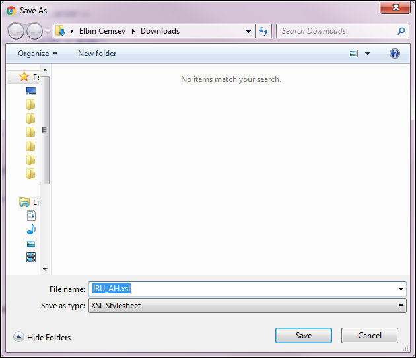This screenshot has height=358, width=416.
Task: Click the Refresh icon next to the address bar
Action: click(x=263, y=31)
